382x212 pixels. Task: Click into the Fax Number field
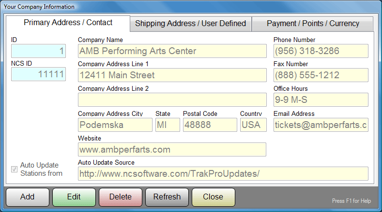coord(321,75)
